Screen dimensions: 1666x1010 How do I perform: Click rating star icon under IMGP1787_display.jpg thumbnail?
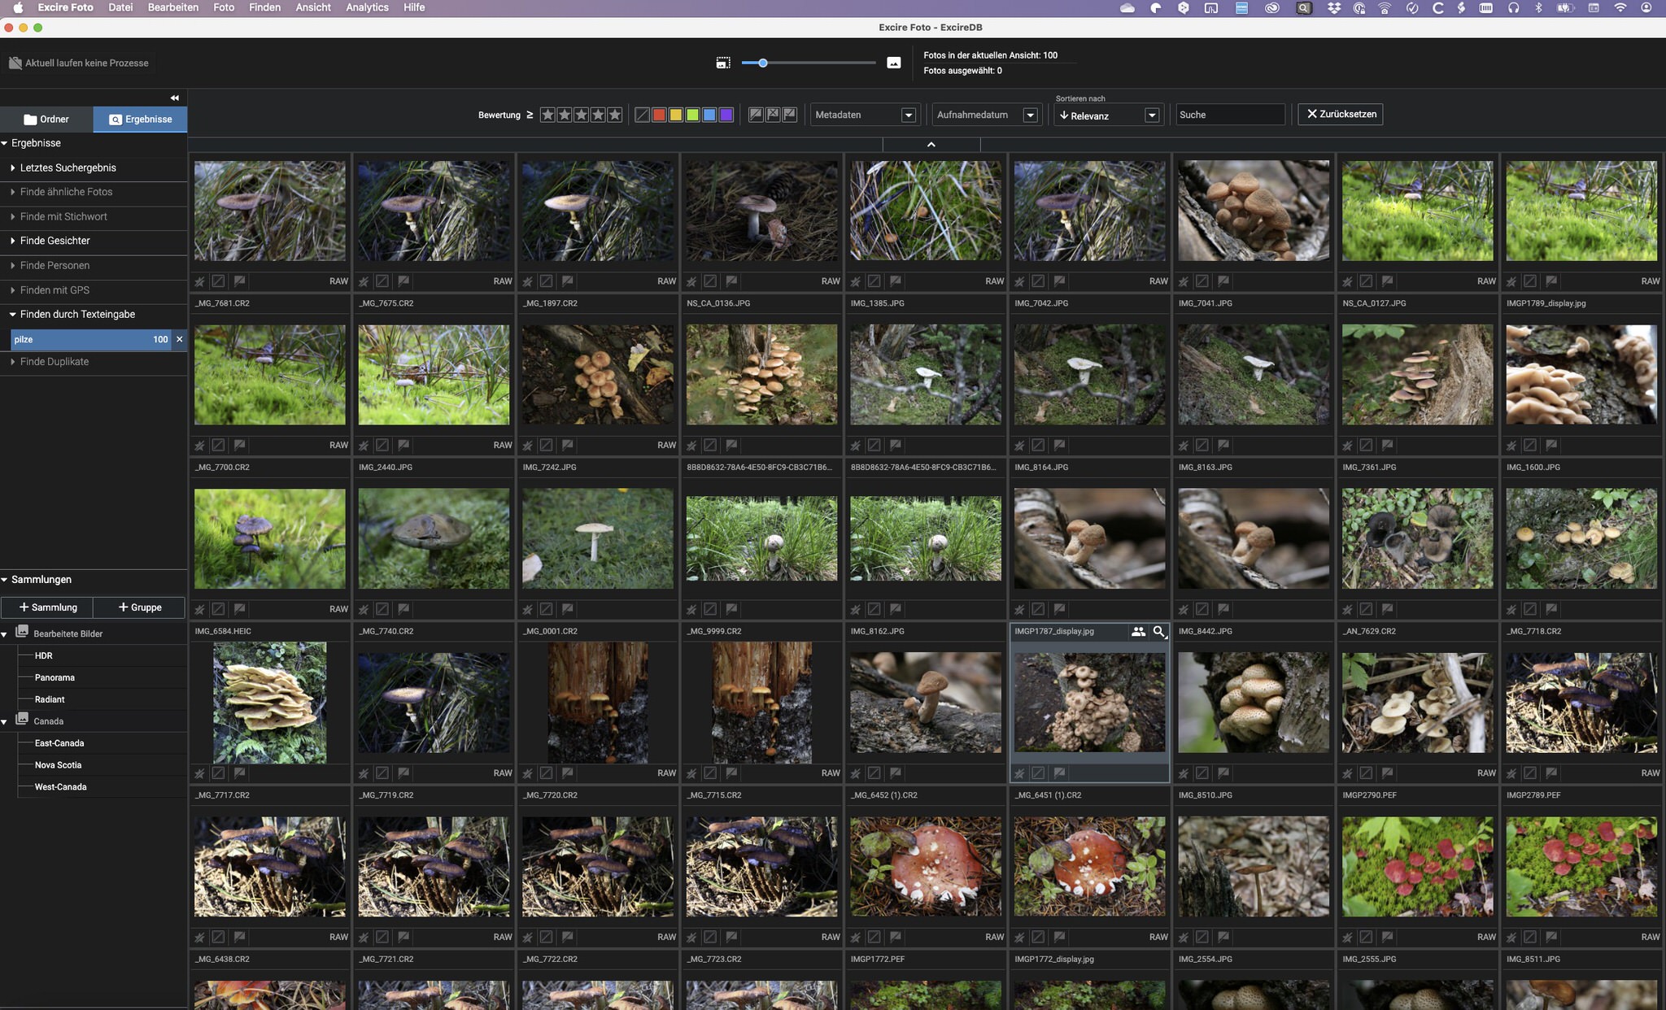pyautogui.click(x=1019, y=773)
